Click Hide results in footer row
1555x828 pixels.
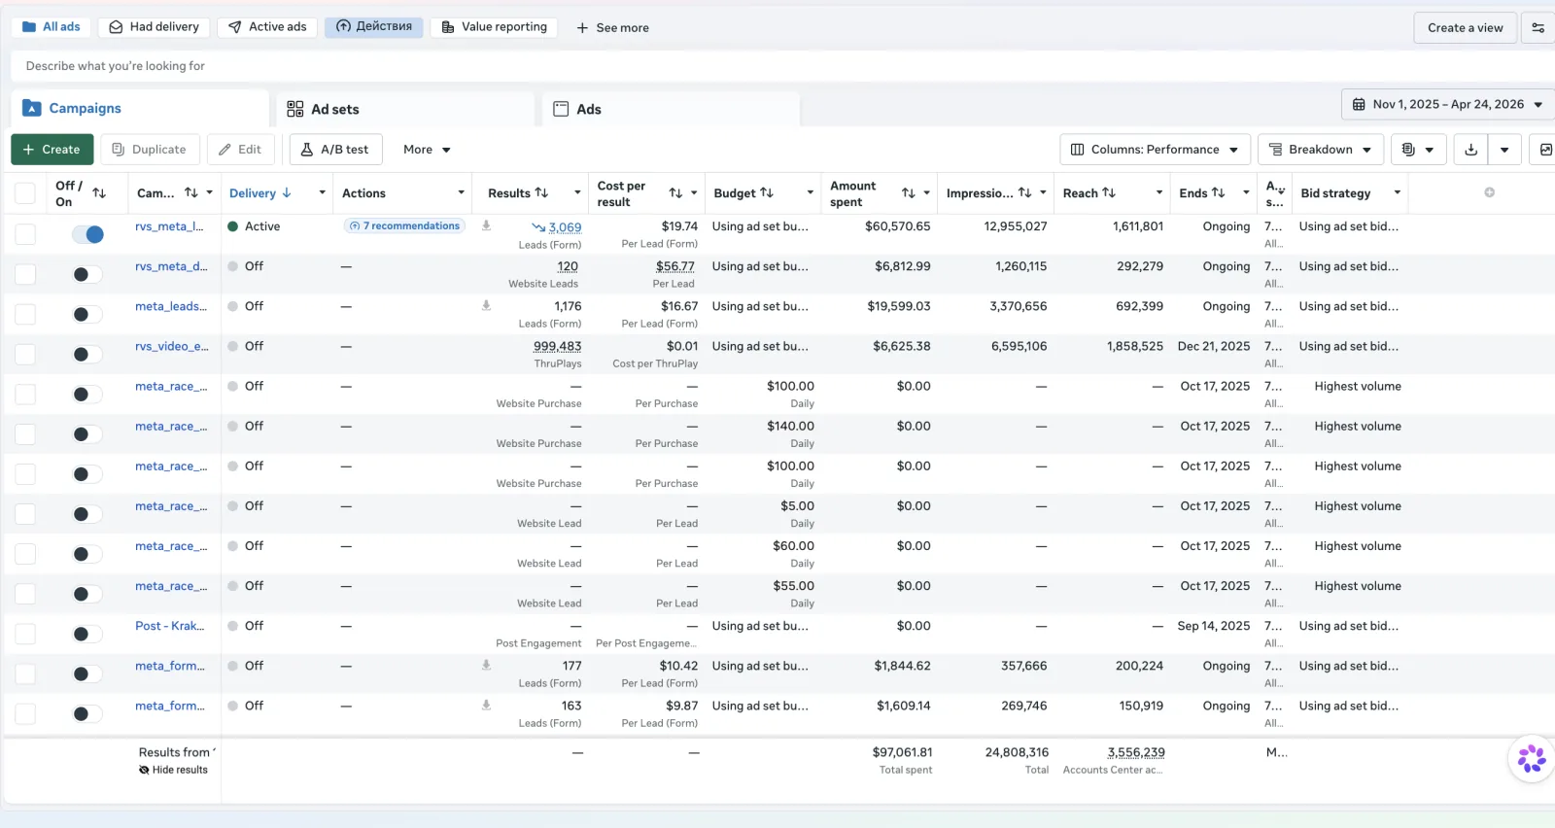point(173,770)
